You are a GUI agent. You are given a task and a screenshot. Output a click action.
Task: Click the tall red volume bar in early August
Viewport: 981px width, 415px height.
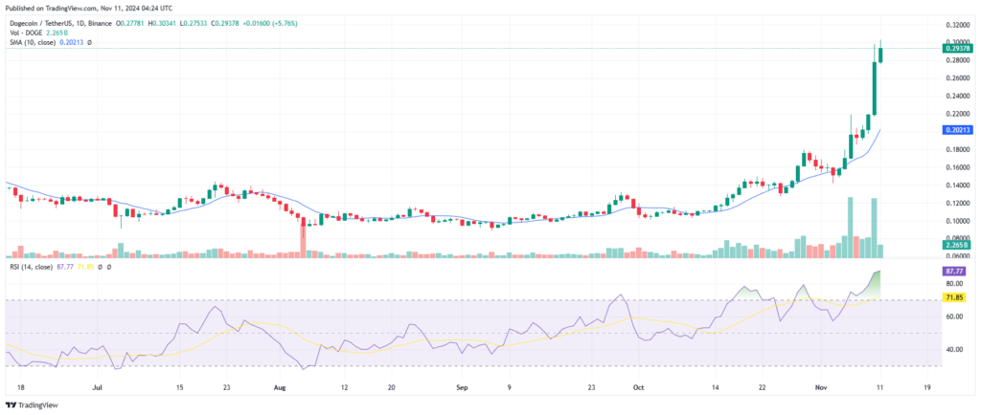coord(303,239)
